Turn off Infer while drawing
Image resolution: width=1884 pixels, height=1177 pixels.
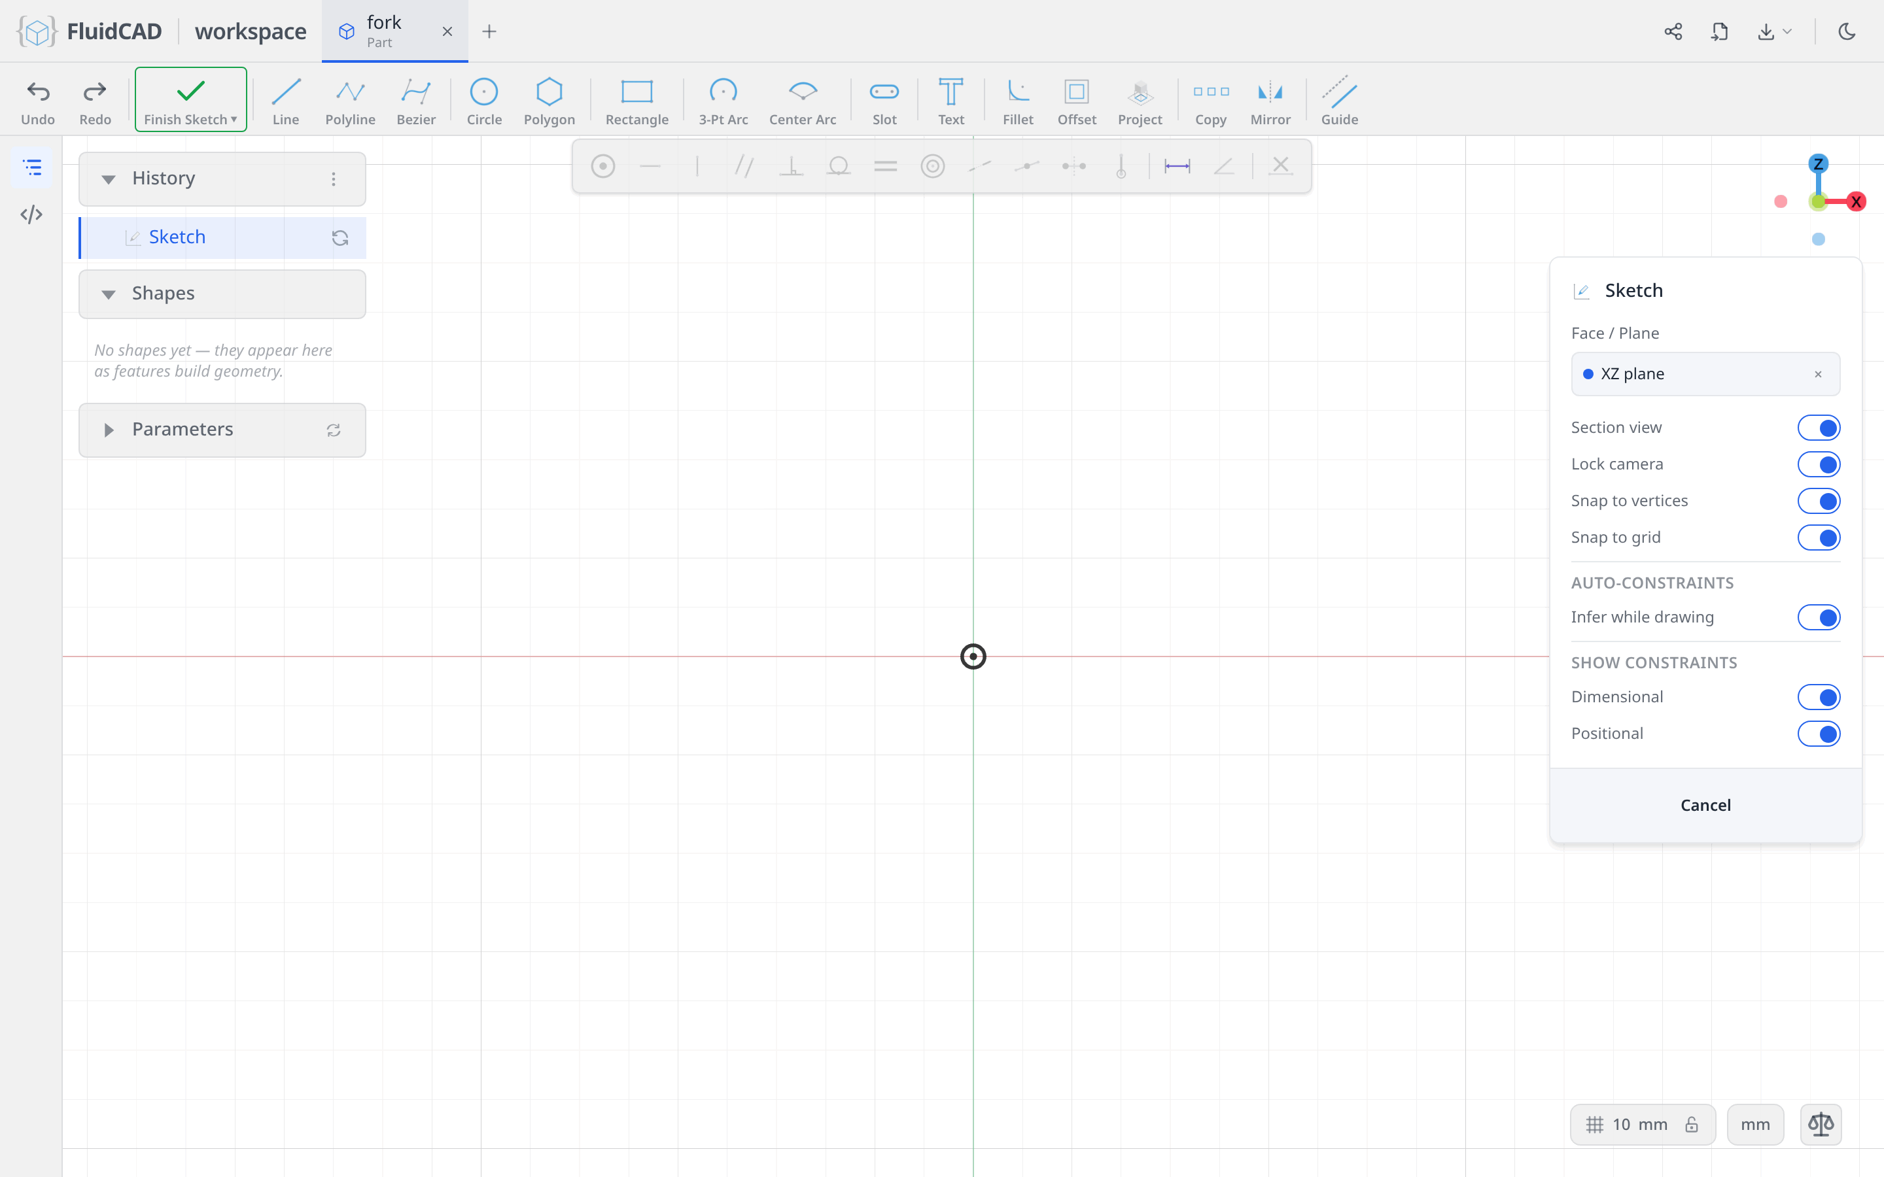tap(1819, 617)
